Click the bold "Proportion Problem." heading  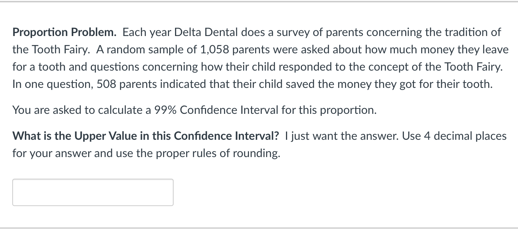click(64, 32)
